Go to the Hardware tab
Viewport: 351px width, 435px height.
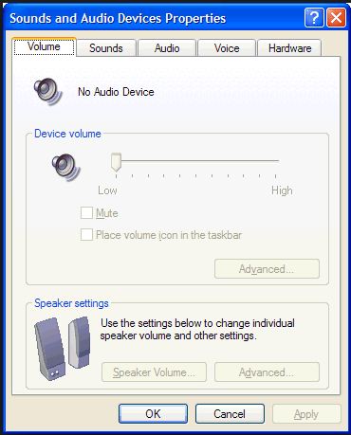point(289,48)
